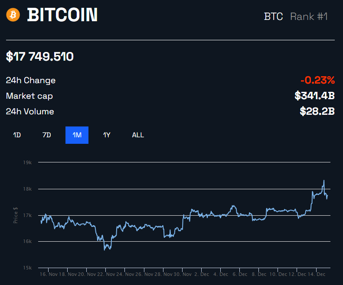Click the $341.4B market cap value
This screenshot has width=343, height=285.
pyautogui.click(x=314, y=96)
